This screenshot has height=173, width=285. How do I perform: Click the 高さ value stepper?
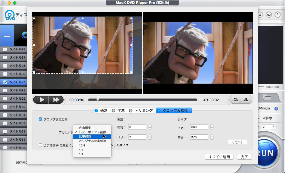click(x=212, y=137)
